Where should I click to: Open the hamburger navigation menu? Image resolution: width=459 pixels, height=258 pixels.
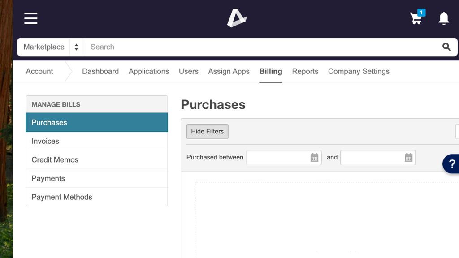(x=31, y=18)
